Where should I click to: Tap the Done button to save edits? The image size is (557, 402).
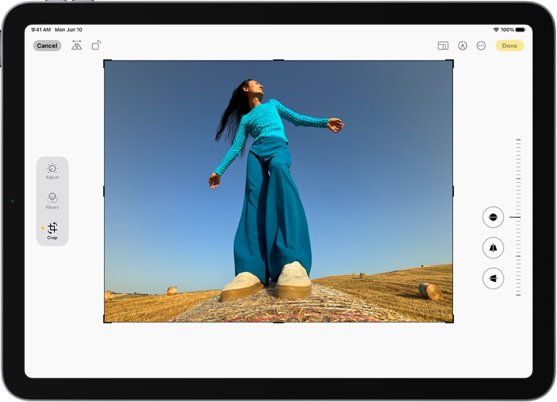(x=509, y=45)
